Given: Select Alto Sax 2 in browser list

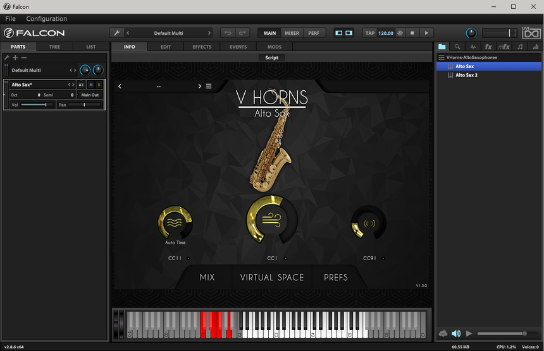Looking at the screenshot, I should tap(488, 75).
